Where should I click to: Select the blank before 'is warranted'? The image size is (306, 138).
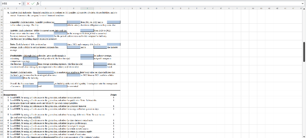(x=60, y=86)
